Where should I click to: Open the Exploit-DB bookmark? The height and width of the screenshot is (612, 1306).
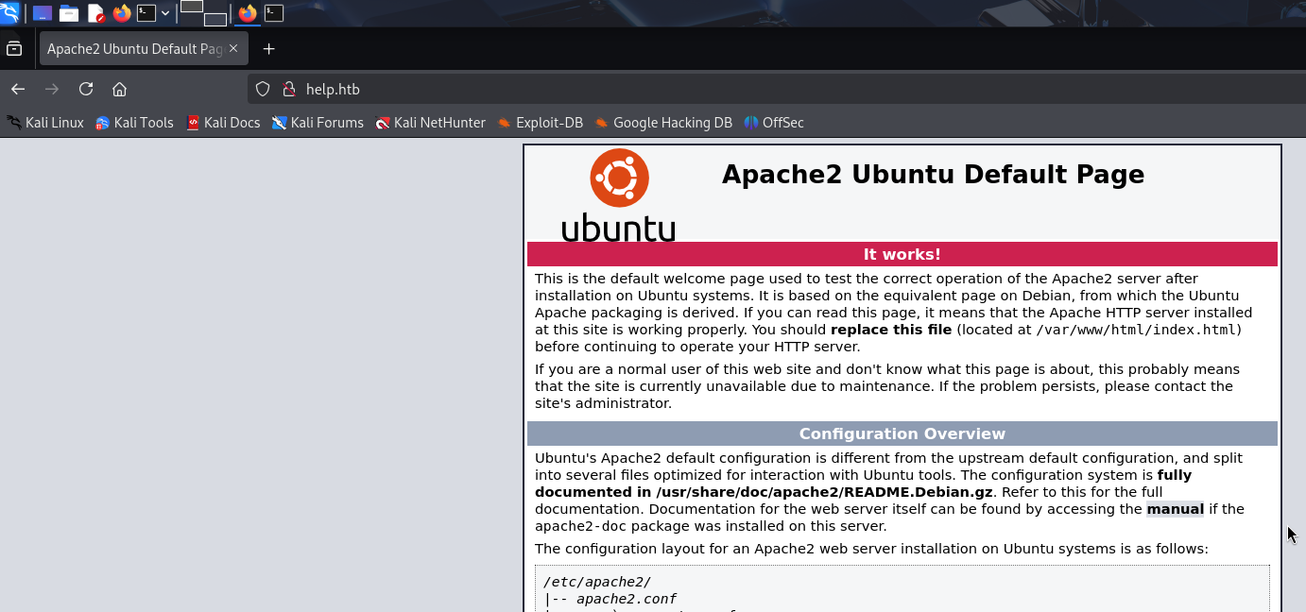pos(541,123)
